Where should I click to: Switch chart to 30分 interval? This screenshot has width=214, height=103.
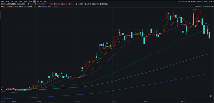point(25,2)
